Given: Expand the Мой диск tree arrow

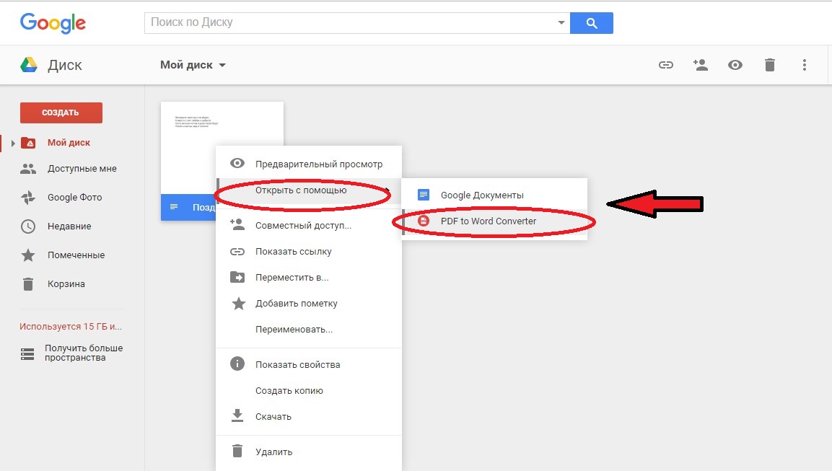Looking at the screenshot, I should click(13, 144).
